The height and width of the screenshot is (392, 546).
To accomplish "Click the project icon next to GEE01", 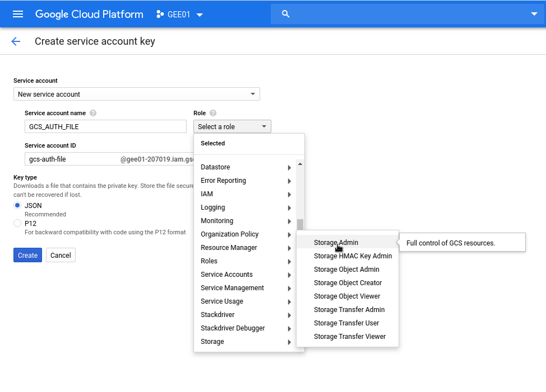I will coord(159,14).
